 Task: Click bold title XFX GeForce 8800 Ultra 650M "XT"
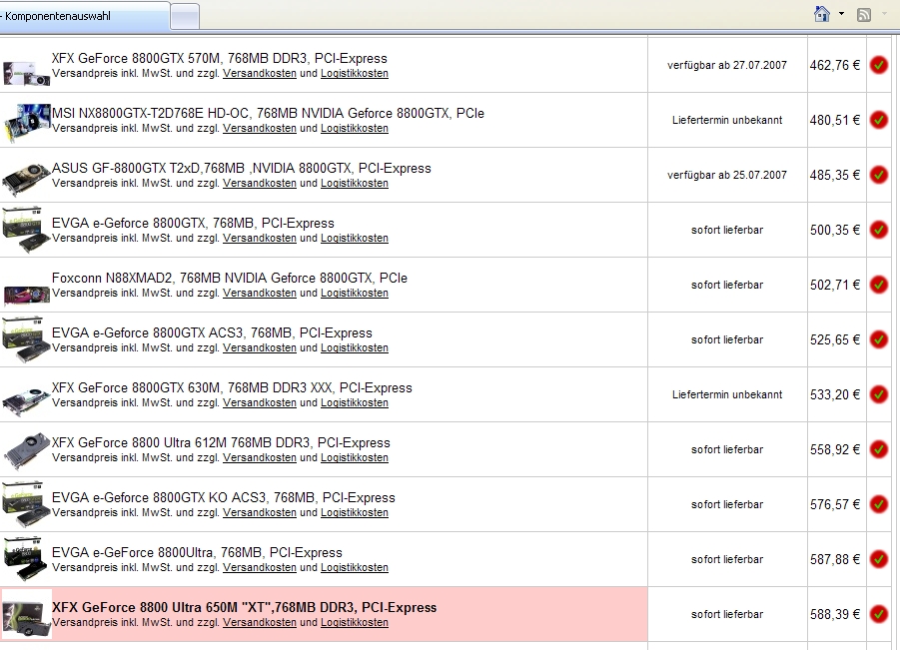pos(245,607)
